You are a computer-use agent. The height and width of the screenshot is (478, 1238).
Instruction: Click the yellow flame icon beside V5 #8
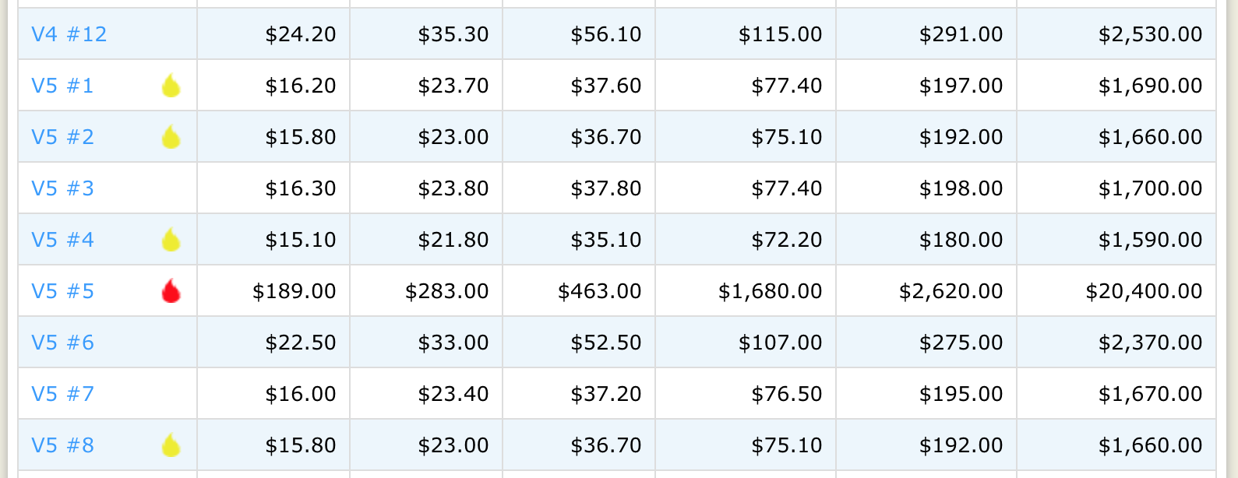(x=171, y=445)
